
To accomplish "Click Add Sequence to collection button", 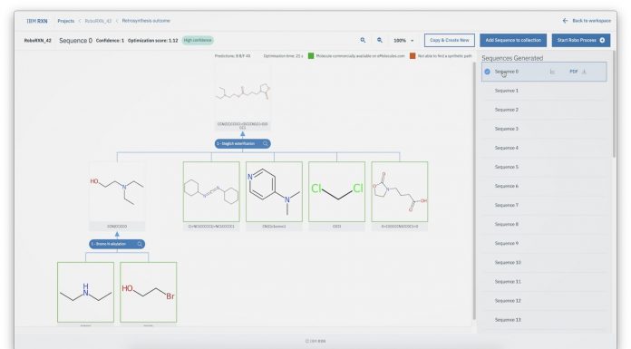I will coord(513,40).
